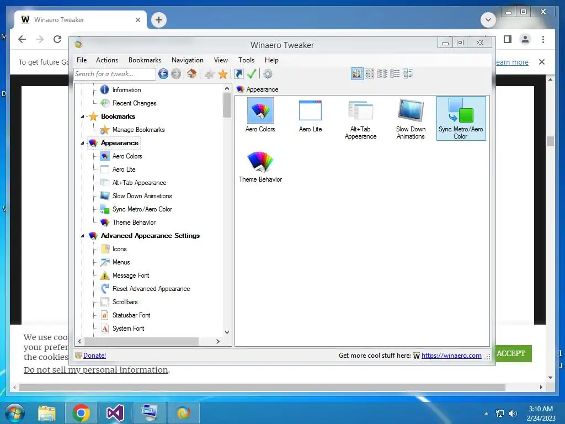Click tree panel horizontal scrollbar right arrow

coord(217,341)
